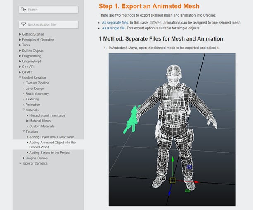Click the search magnifier icon
The height and width of the screenshot is (210, 253).
[x=23, y=10]
